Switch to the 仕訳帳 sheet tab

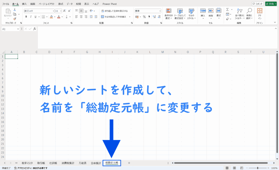coord(53,163)
